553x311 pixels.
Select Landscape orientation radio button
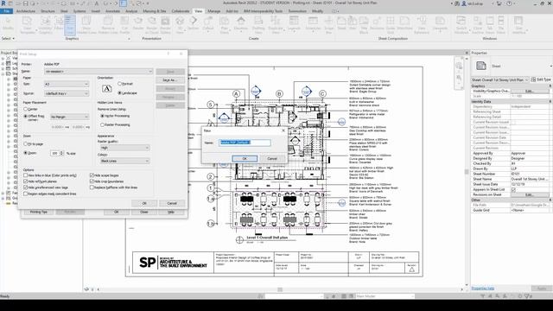coord(120,93)
